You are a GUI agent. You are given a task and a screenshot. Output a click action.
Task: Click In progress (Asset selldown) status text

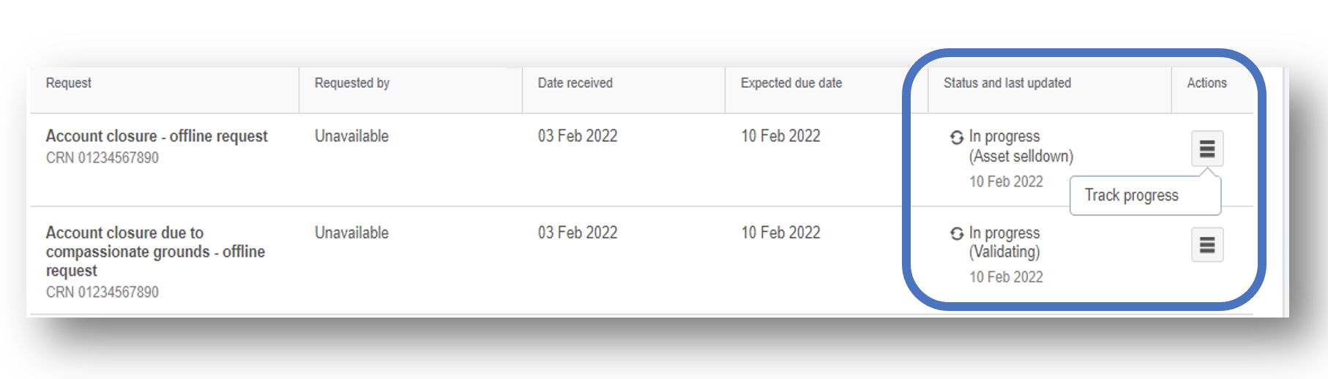(x=1021, y=146)
